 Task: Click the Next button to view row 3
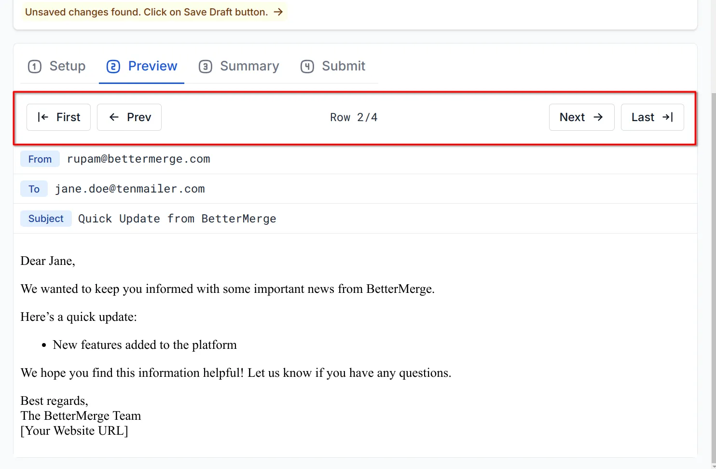click(x=581, y=117)
